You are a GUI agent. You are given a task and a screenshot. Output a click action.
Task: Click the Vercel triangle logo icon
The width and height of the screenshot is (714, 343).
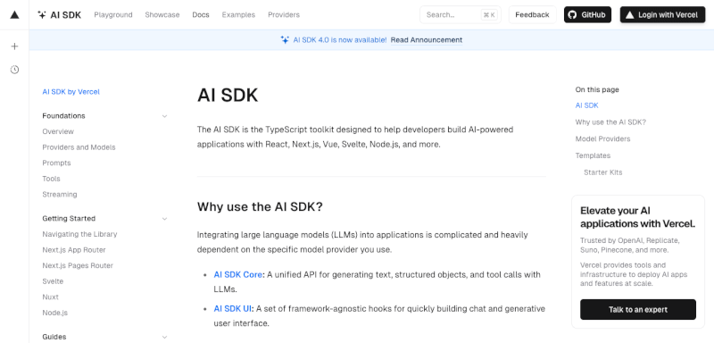tap(14, 14)
